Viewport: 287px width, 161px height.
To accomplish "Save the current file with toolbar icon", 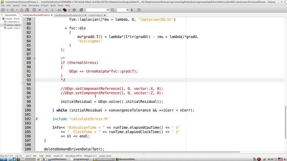I will pyautogui.click(x=22, y=10).
